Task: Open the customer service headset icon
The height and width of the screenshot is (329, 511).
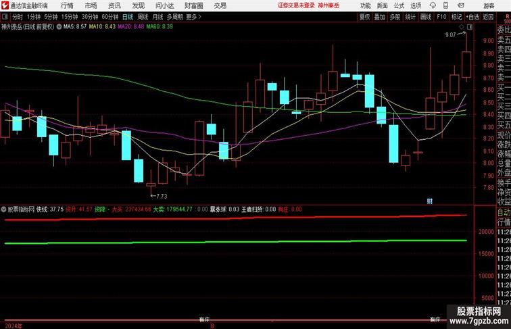Action: click(433, 5)
